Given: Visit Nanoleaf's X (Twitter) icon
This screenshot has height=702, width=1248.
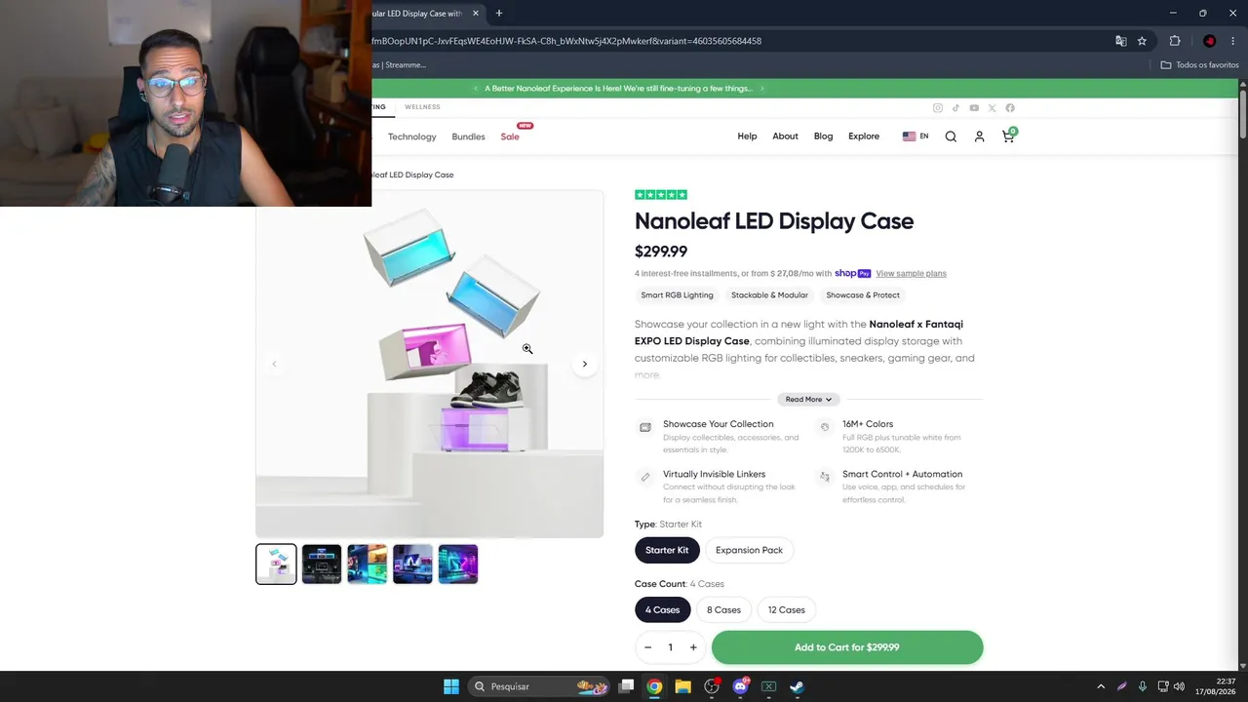Looking at the screenshot, I should [992, 108].
